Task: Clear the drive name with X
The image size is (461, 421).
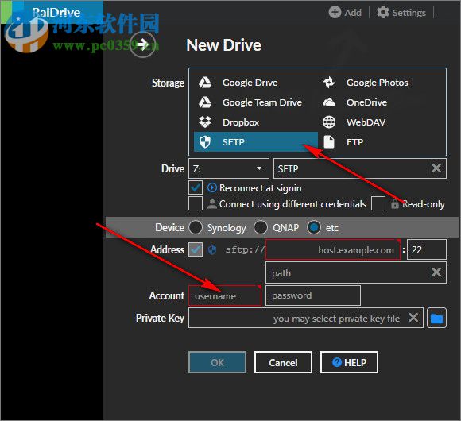Action: click(436, 168)
